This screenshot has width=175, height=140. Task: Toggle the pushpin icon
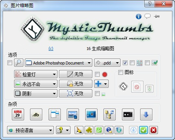click(x=156, y=16)
